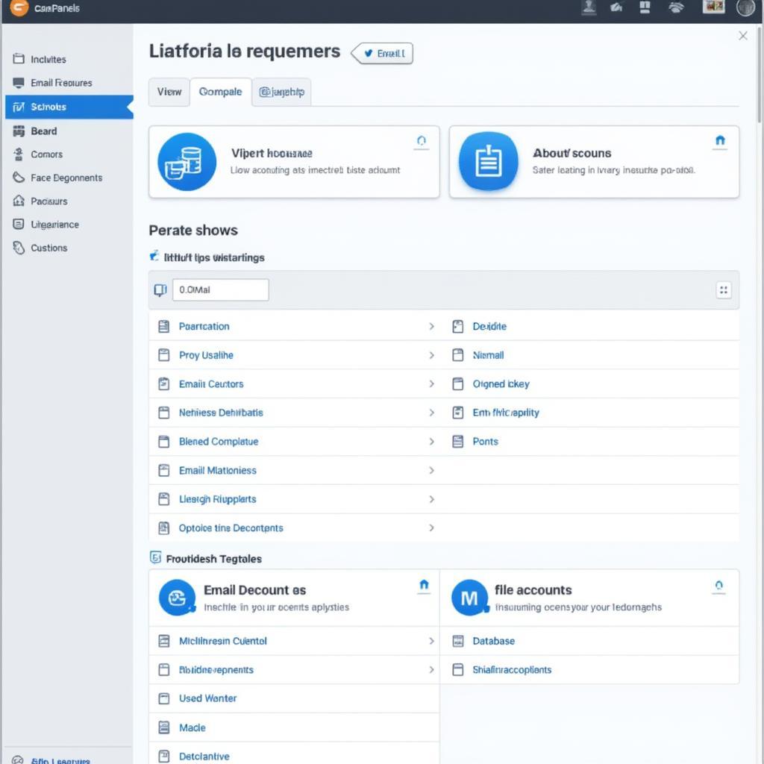
Task: Close the panel with the X button
Action: [x=742, y=36]
